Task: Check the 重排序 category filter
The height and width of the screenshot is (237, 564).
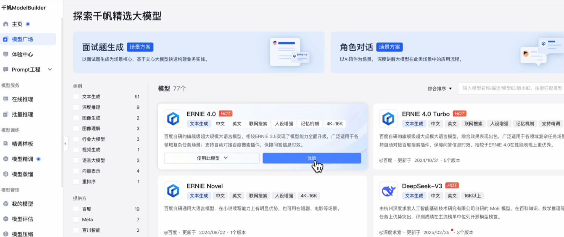Action: [76, 181]
